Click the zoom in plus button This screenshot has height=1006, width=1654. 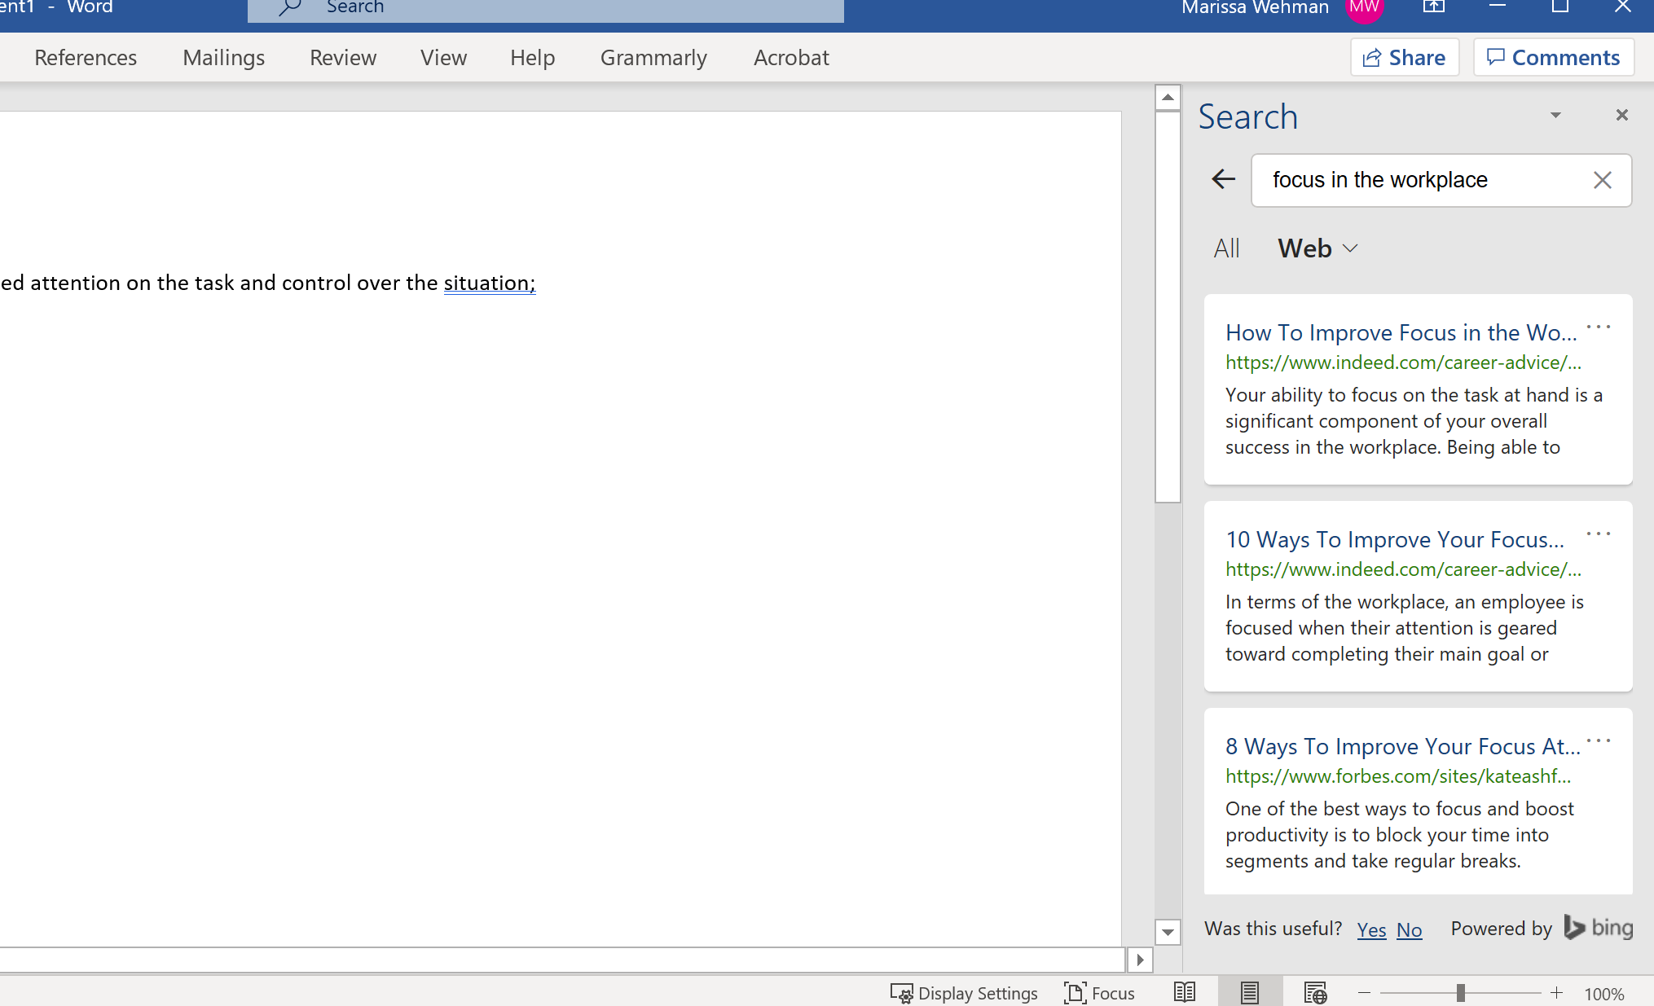pos(1556,993)
